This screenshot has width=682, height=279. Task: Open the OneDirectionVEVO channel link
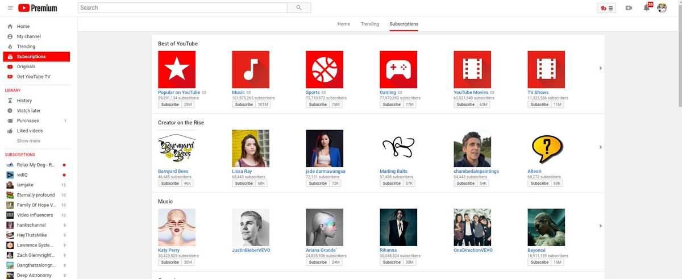[473, 250]
